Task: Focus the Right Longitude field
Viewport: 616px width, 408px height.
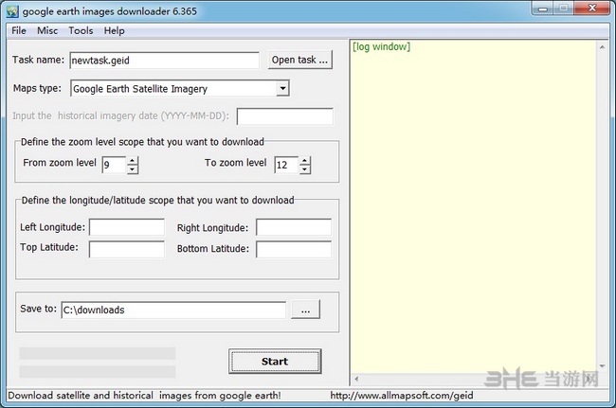Action: 294,227
